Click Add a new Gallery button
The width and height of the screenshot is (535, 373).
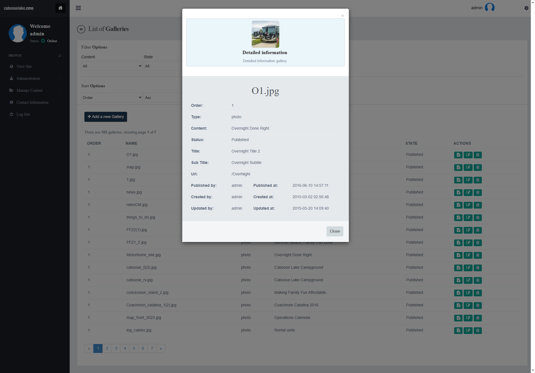106,117
